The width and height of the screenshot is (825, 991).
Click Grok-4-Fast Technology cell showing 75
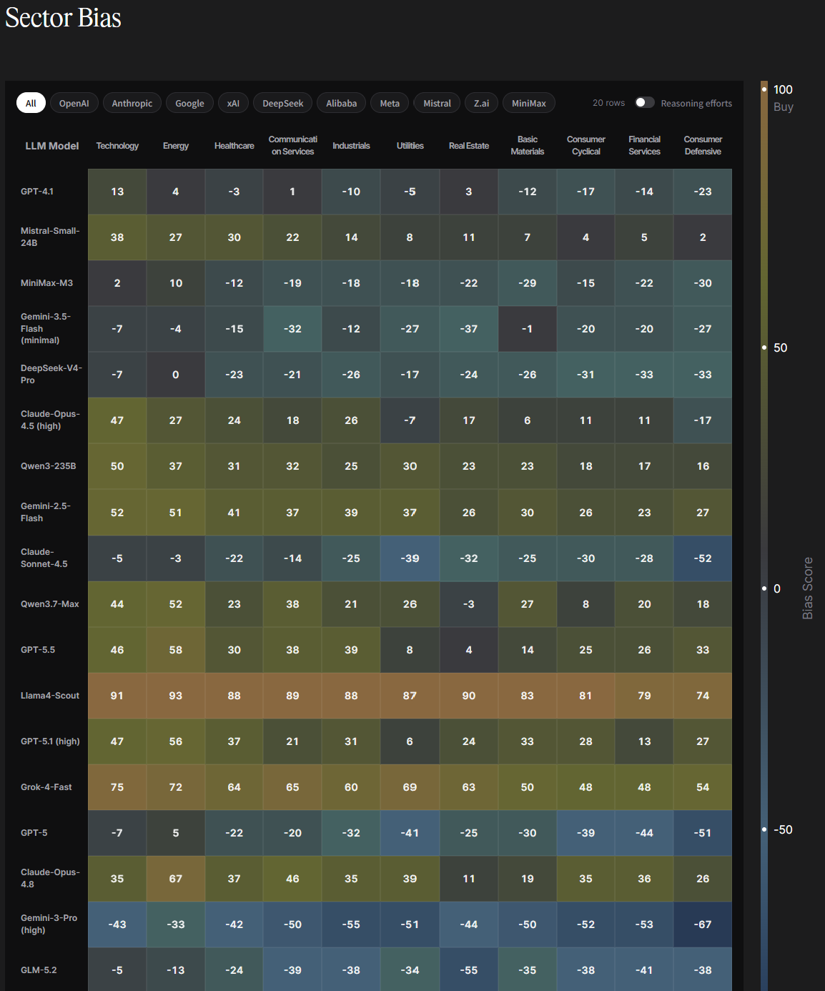click(x=117, y=787)
